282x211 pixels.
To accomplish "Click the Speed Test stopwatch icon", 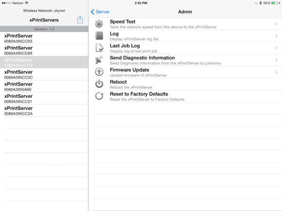I will click(x=99, y=23).
